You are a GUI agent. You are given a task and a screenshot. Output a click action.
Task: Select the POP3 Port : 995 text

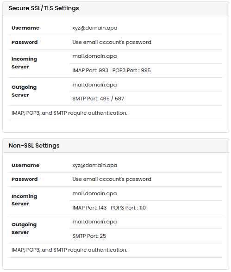131,70
